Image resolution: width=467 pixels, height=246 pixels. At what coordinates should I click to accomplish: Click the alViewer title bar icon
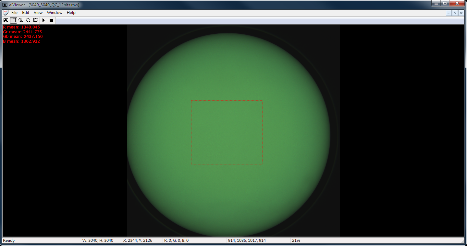pyautogui.click(x=5, y=5)
